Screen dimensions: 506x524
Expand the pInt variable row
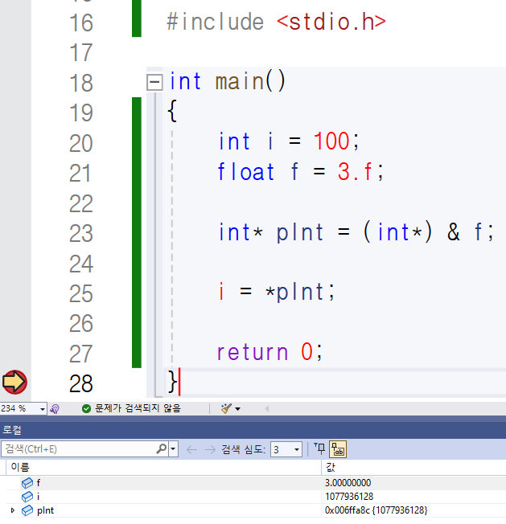coord(13,510)
